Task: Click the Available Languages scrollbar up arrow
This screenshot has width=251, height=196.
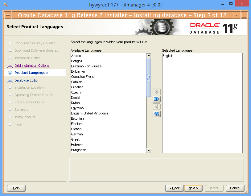Action: point(149,55)
